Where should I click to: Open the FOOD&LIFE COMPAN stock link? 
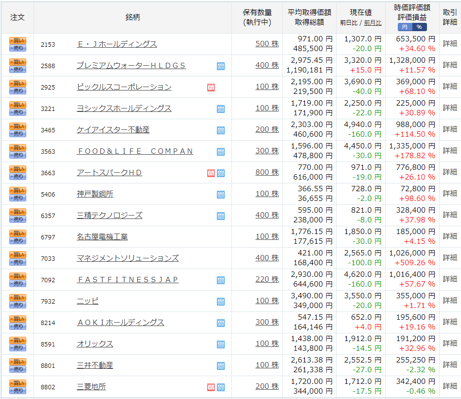click(135, 151)
